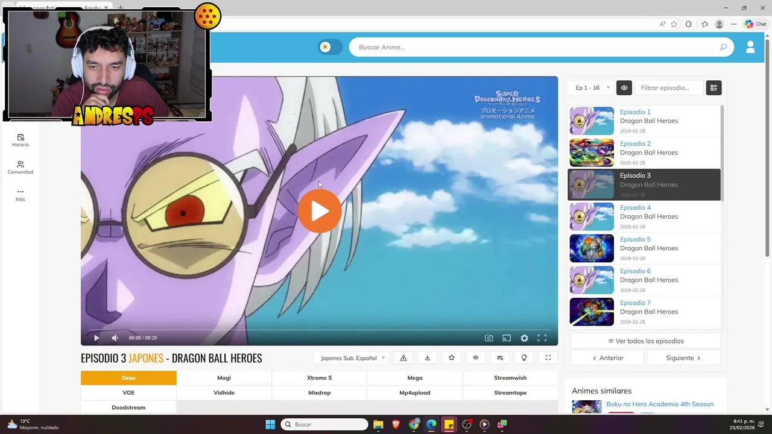Open Sticky Notes from taskbar
This screenshot has width=772, height=434.
pos(449,424)
